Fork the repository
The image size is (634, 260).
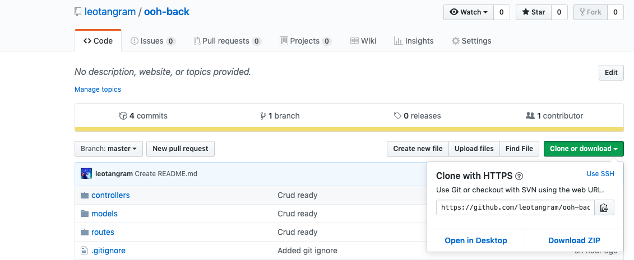[x=590, y=12]
